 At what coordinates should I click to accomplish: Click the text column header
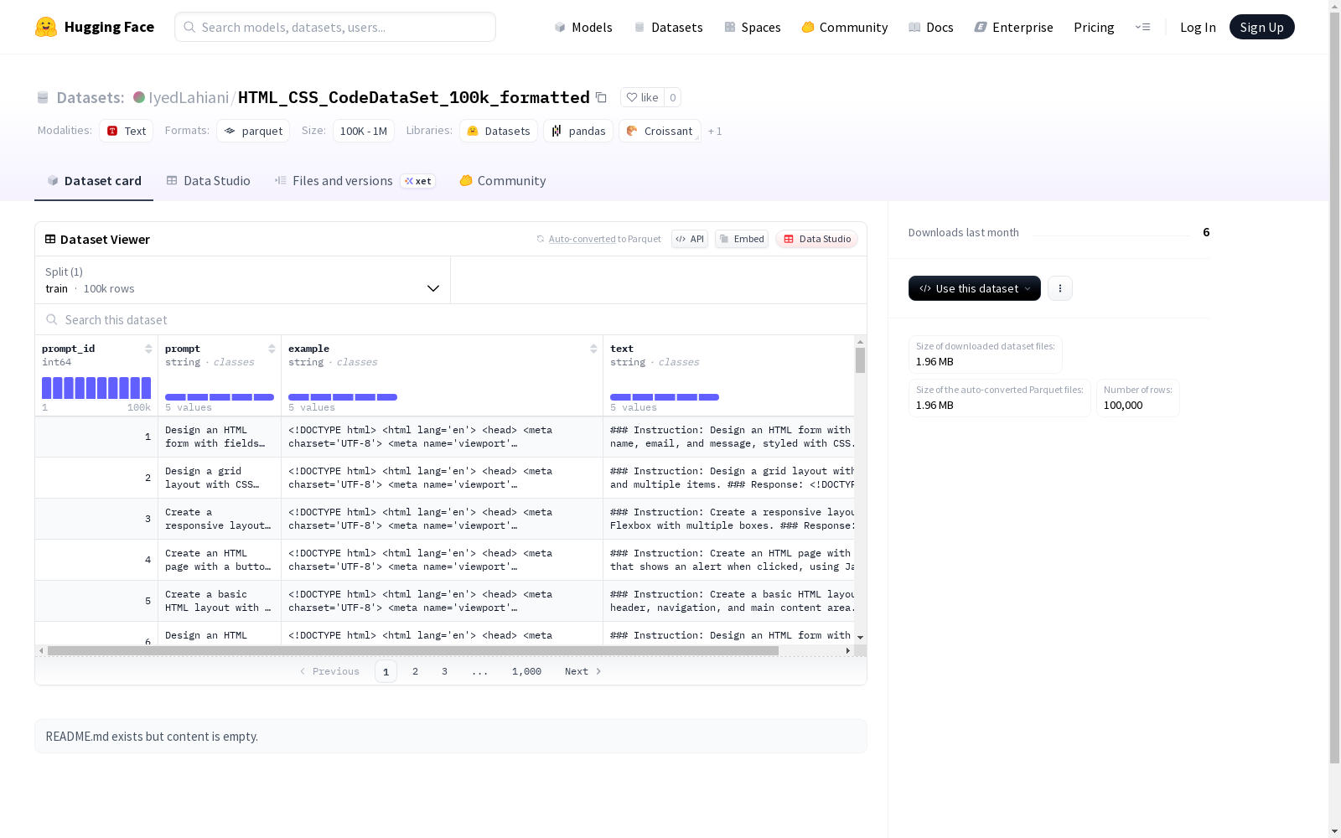729,375
